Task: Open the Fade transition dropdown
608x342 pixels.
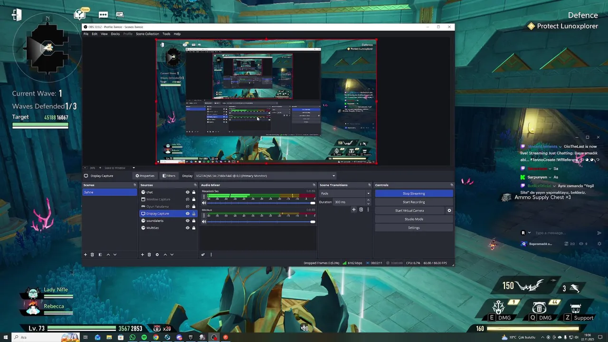Action: [345, 193]
